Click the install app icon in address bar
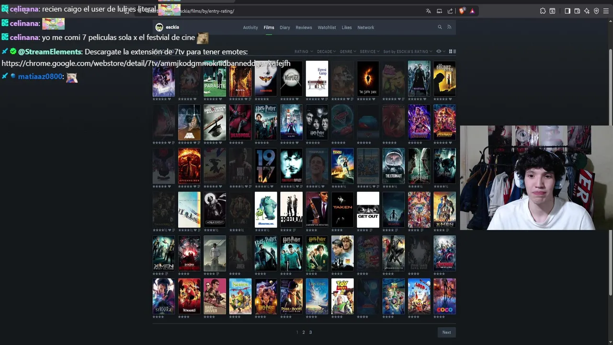613x345 pixels. pyautogui.click(x=439, y=11)
